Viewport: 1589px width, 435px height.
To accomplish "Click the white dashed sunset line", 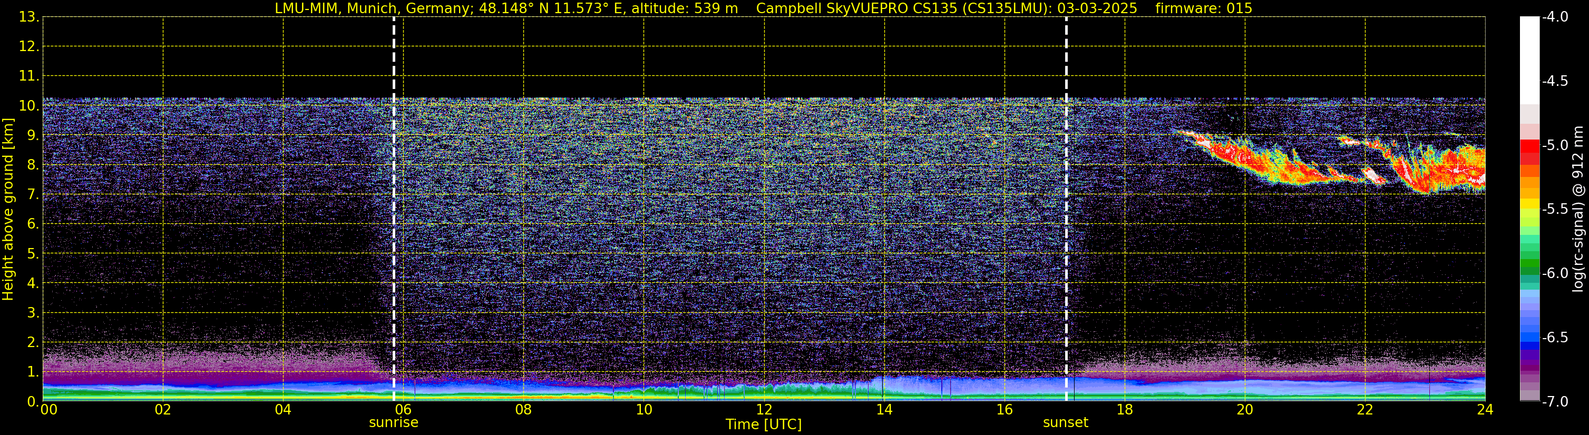I will point(1066,210).
